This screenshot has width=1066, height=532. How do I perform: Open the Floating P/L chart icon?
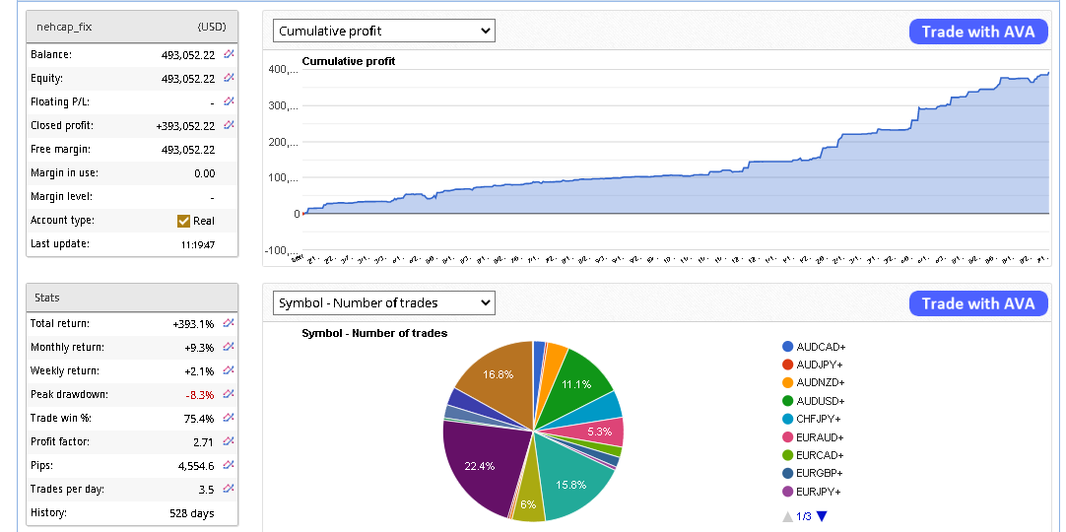click(229, 101)
